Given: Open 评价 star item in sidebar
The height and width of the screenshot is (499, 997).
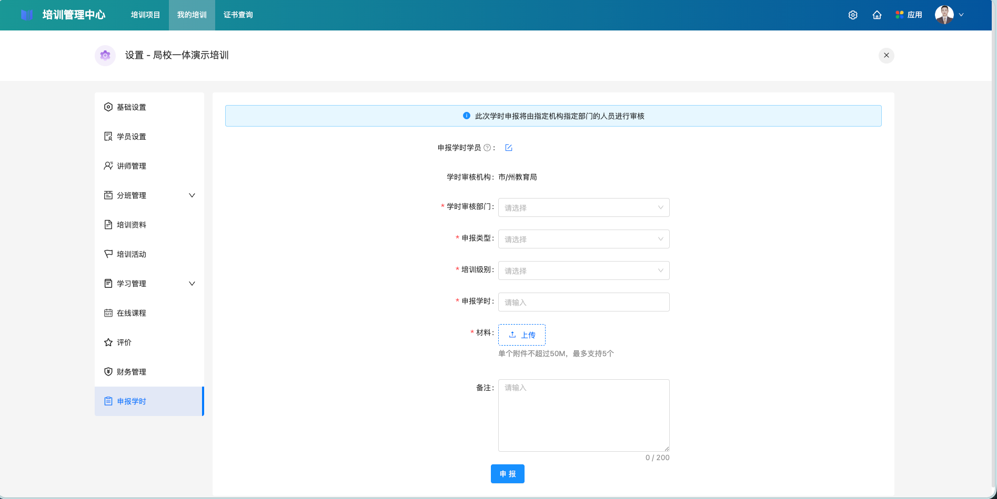Looking at the screenshot, I should [124, 342].
